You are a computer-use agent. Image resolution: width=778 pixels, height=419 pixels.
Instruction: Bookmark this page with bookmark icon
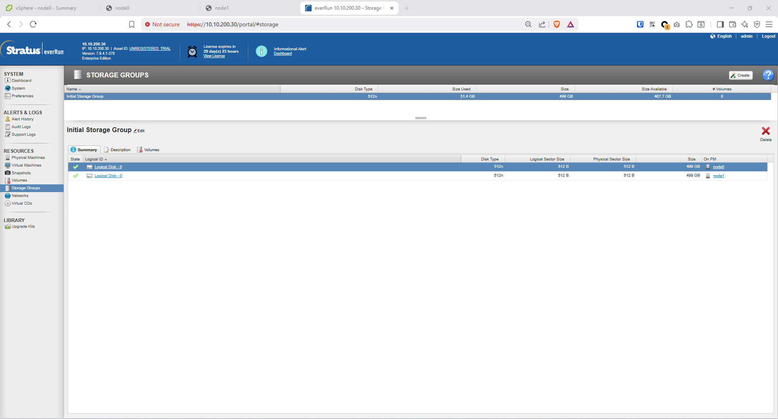[x=132, y=24]
